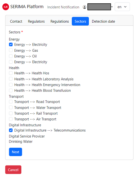The height and width of the screenshot is (178, 137).
Task: Uncheck the Telecommunications checkbox
Action: (x=11, y=130)
